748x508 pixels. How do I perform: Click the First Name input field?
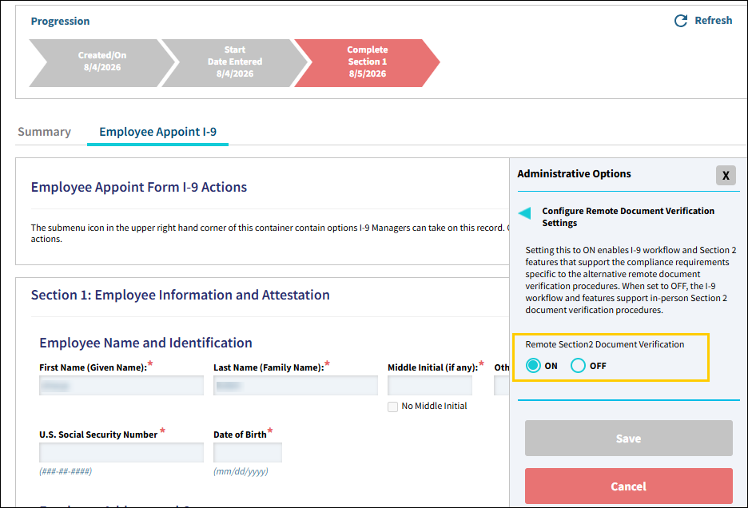(121, 386)
